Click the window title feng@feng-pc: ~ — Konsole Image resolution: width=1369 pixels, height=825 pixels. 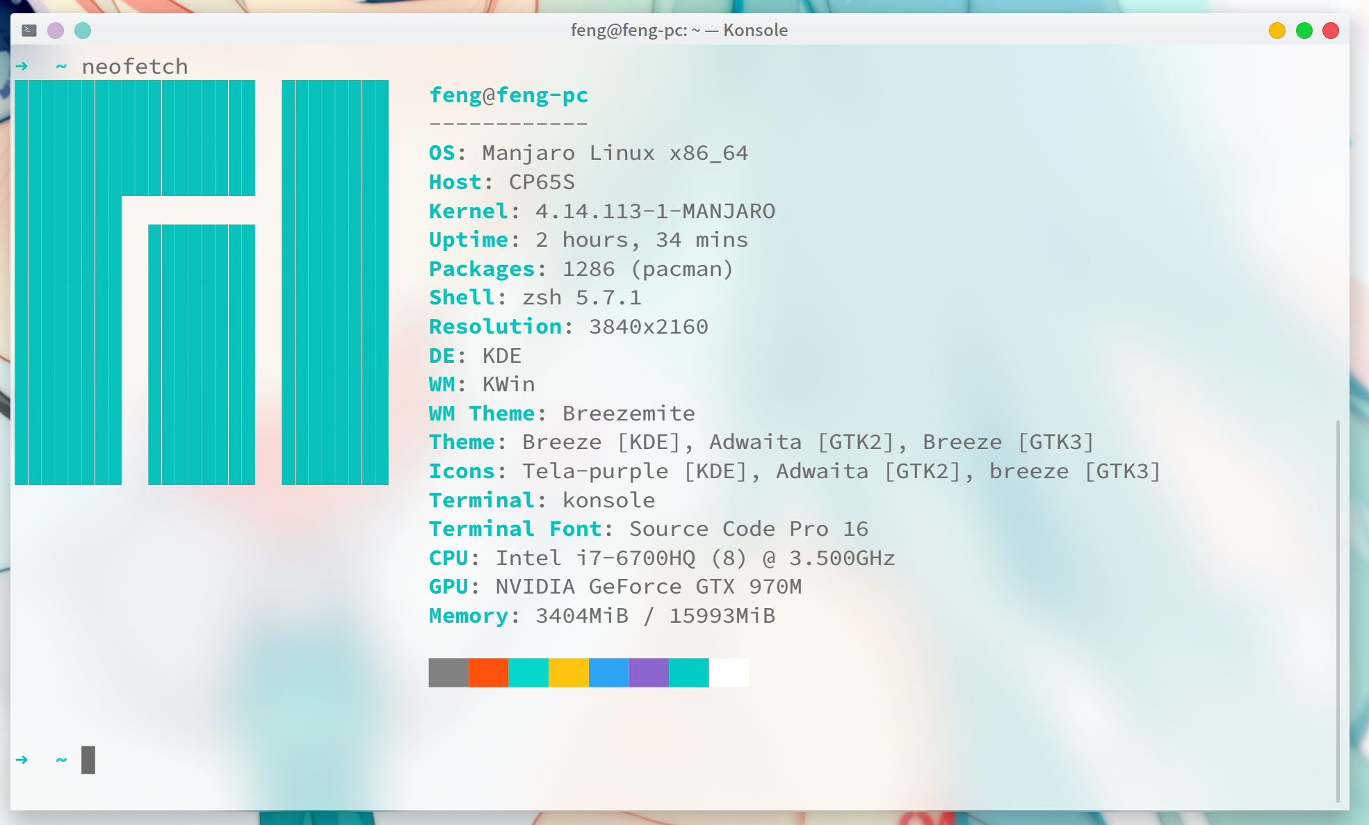pyautogui.click(x=679, y=30)
